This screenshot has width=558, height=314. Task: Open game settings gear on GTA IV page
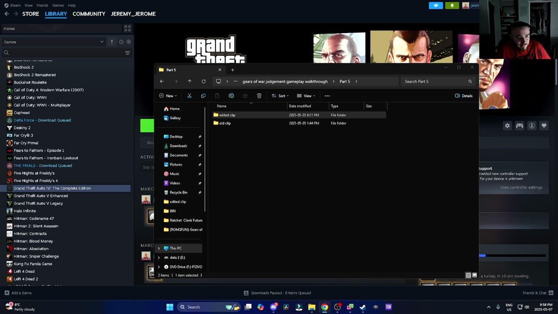point(507,126)
